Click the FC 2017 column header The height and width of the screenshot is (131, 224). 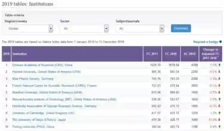152,54
